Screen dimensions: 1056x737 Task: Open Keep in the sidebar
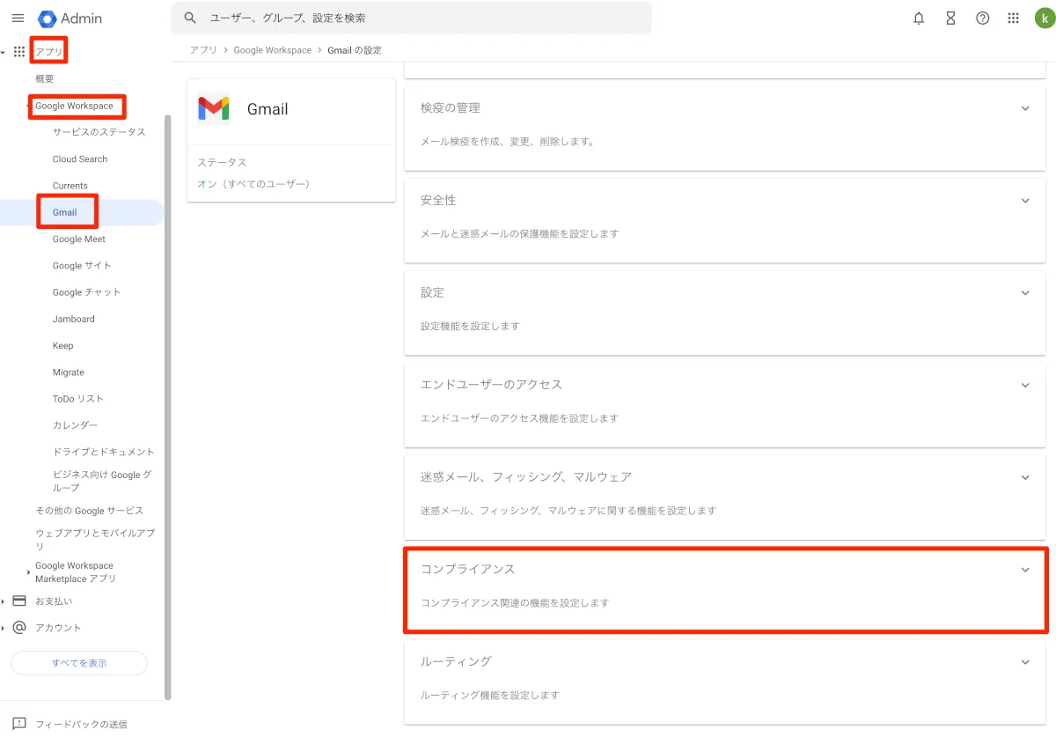[63, 346]
